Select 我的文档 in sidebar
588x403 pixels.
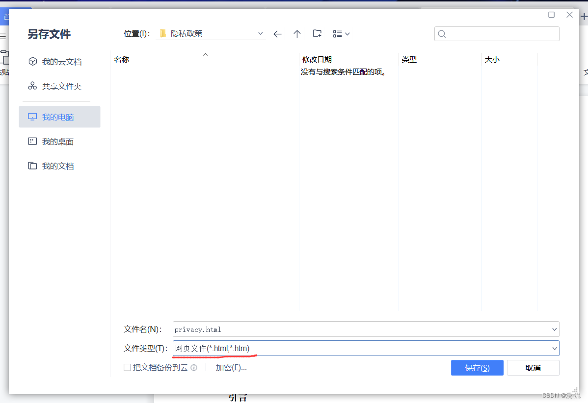pos(59,166)
